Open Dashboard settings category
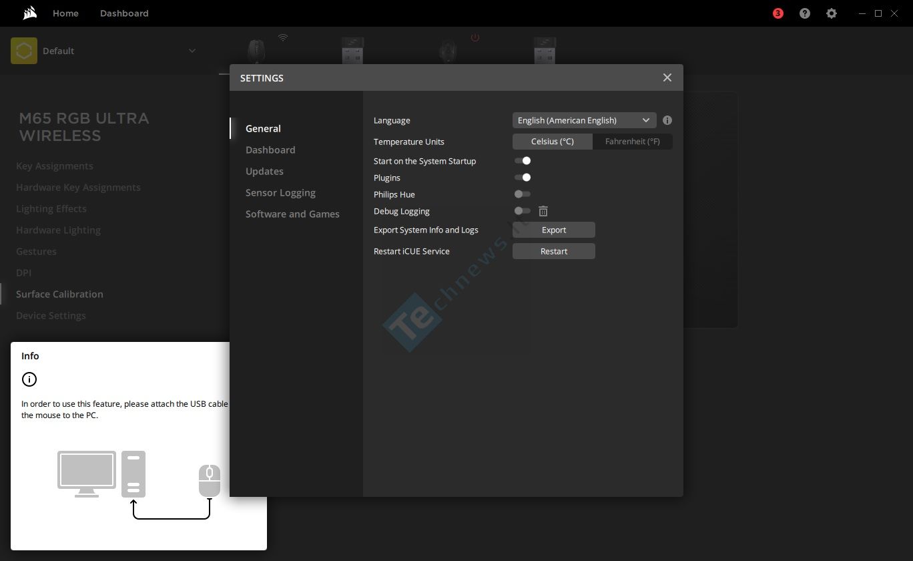The width and height of the screenshot is (913, 561). click(x=270, y=150)
